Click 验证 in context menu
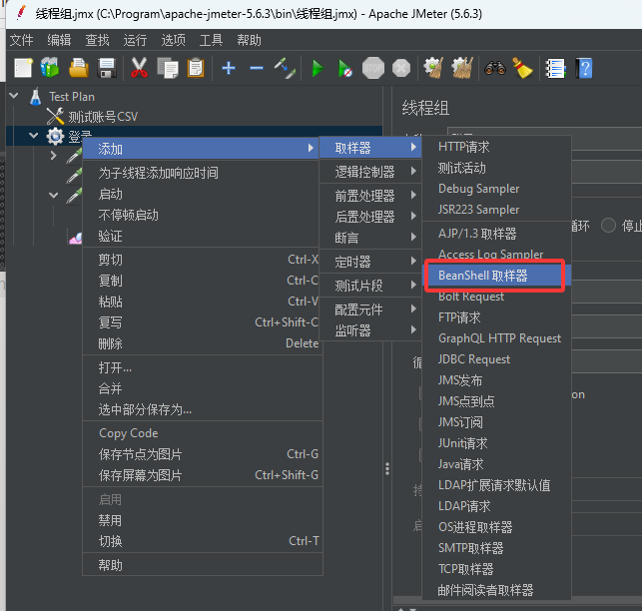This screenshot has height=611, width=642. 203,236
